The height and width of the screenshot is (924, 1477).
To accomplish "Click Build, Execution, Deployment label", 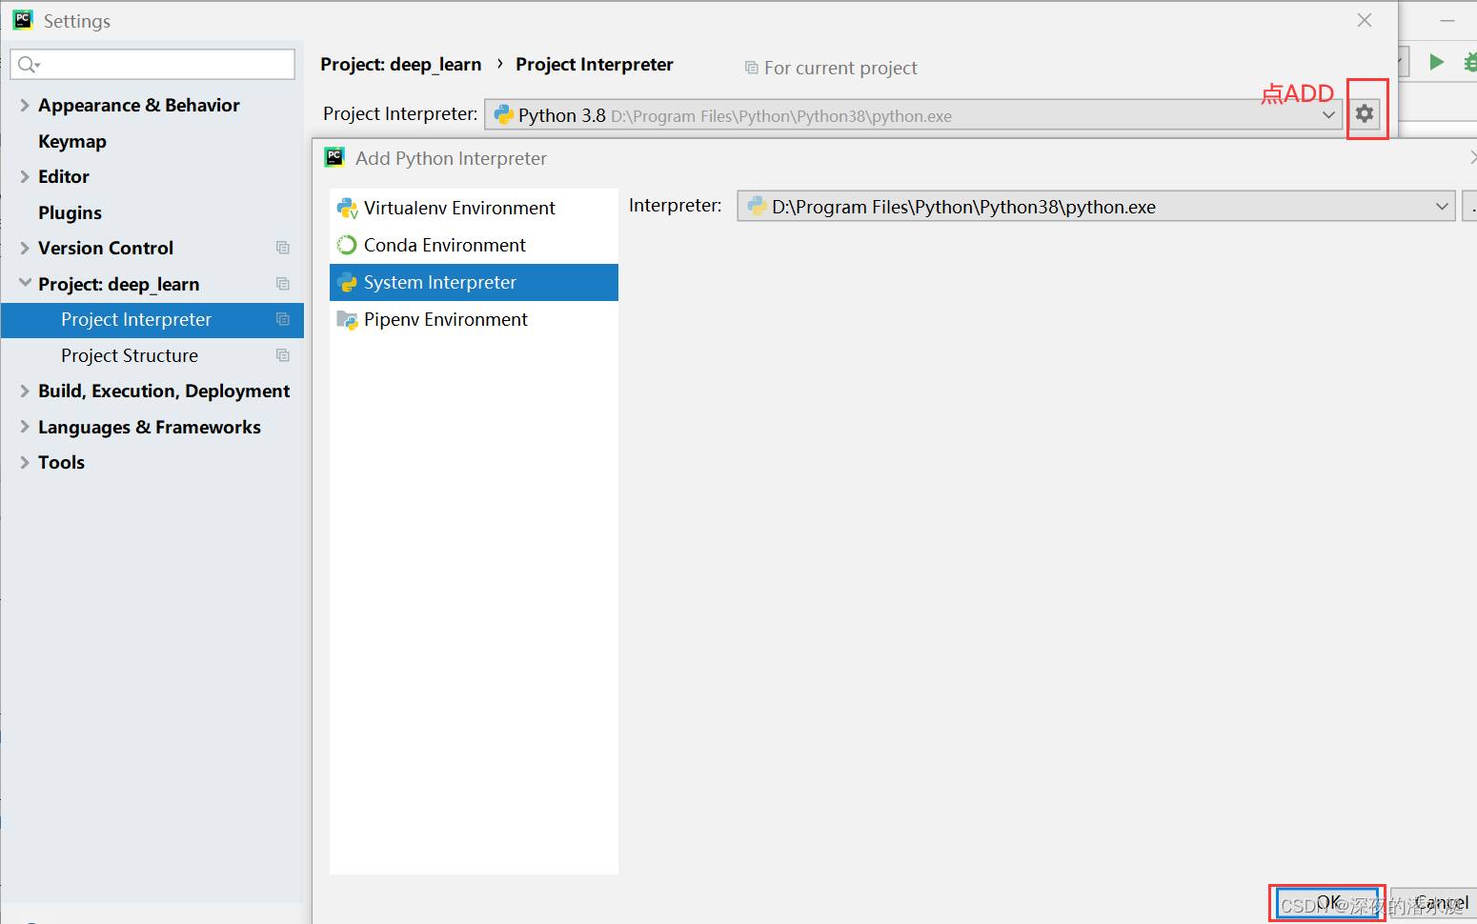I will [164, 391].
